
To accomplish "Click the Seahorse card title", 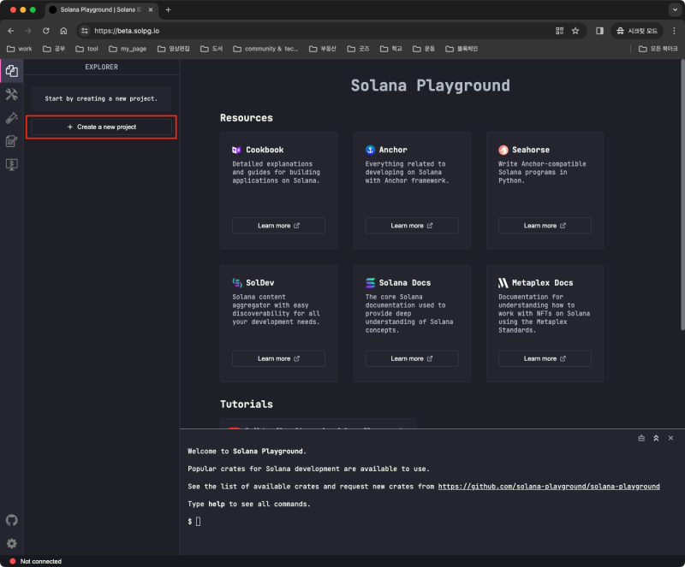I will click(531, 150).
